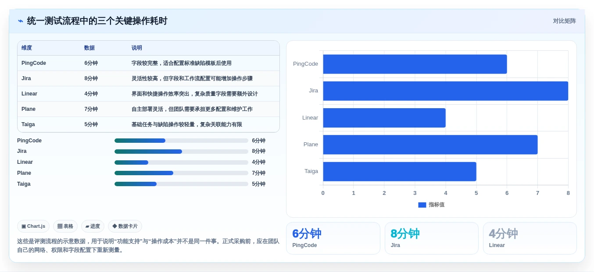Click the PingCode bar in the chart
This screenshot has height=272, width=594.
pyautogui.click(x=415, y=64)
